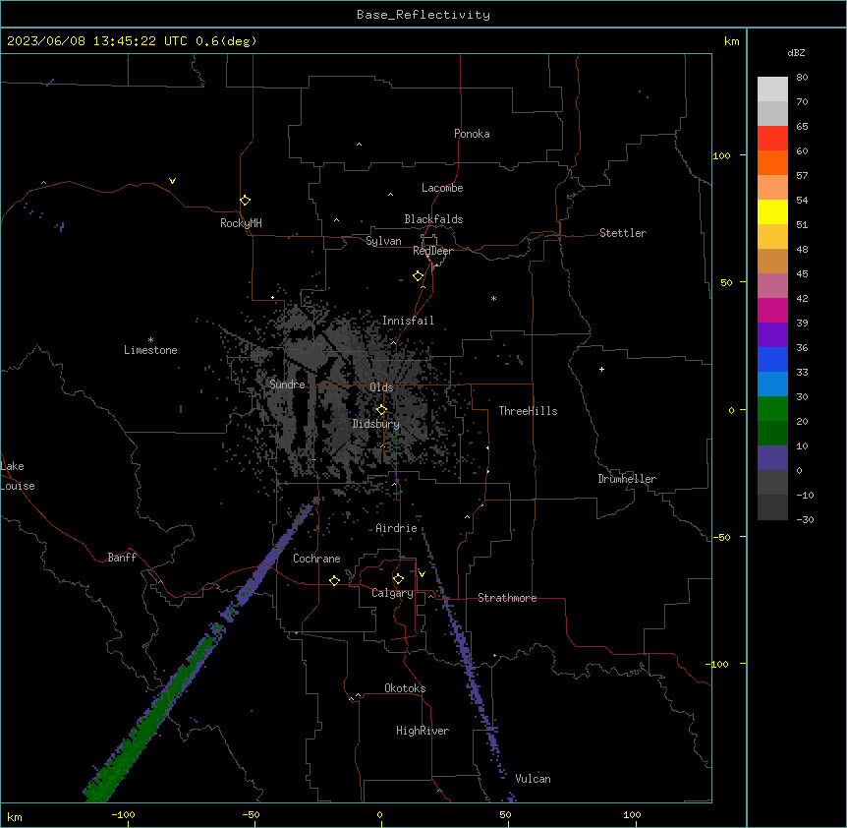
Task: Select the yellow diamond marker south of RedDeer
Action: [419, 276]
